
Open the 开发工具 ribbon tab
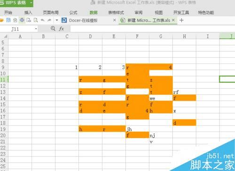point(181,13)
